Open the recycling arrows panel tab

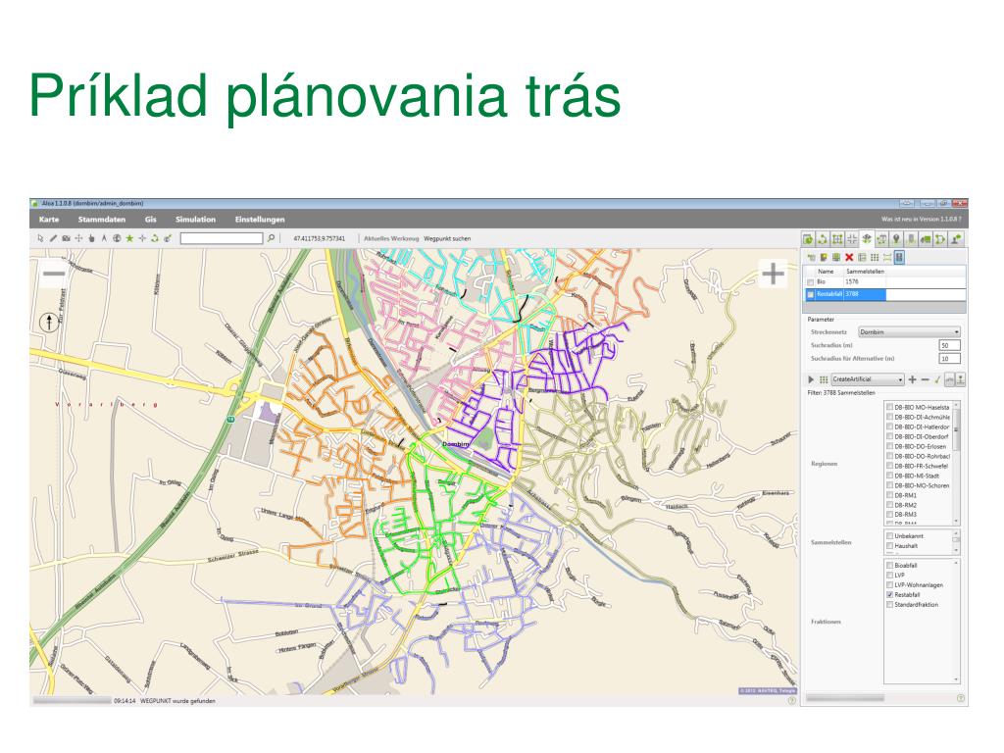coord(823,239)
